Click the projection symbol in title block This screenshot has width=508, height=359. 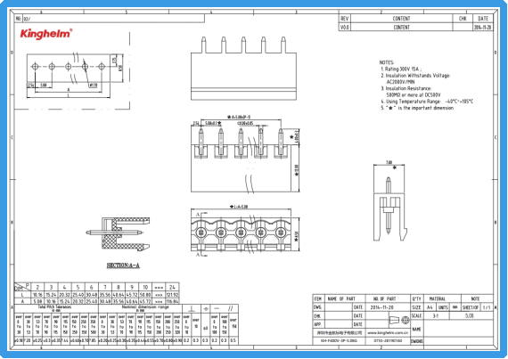click(399, 321)
